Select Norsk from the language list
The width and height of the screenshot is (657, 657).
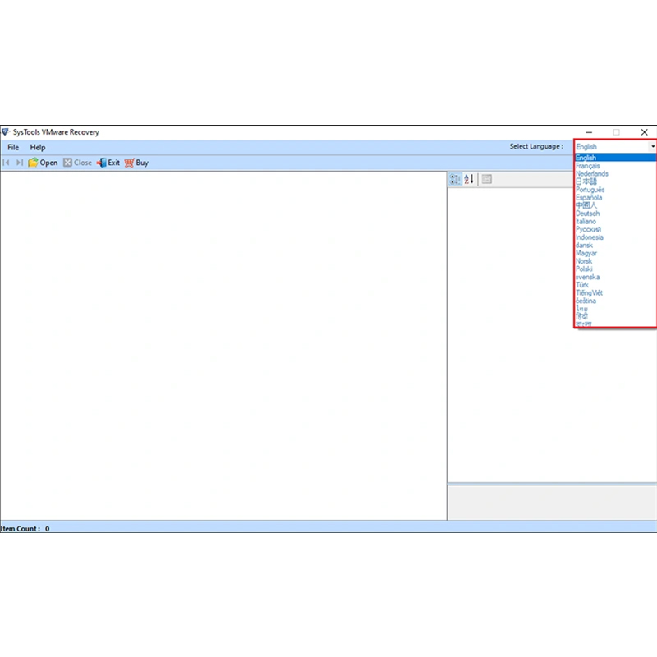click(x=614, y=261)
